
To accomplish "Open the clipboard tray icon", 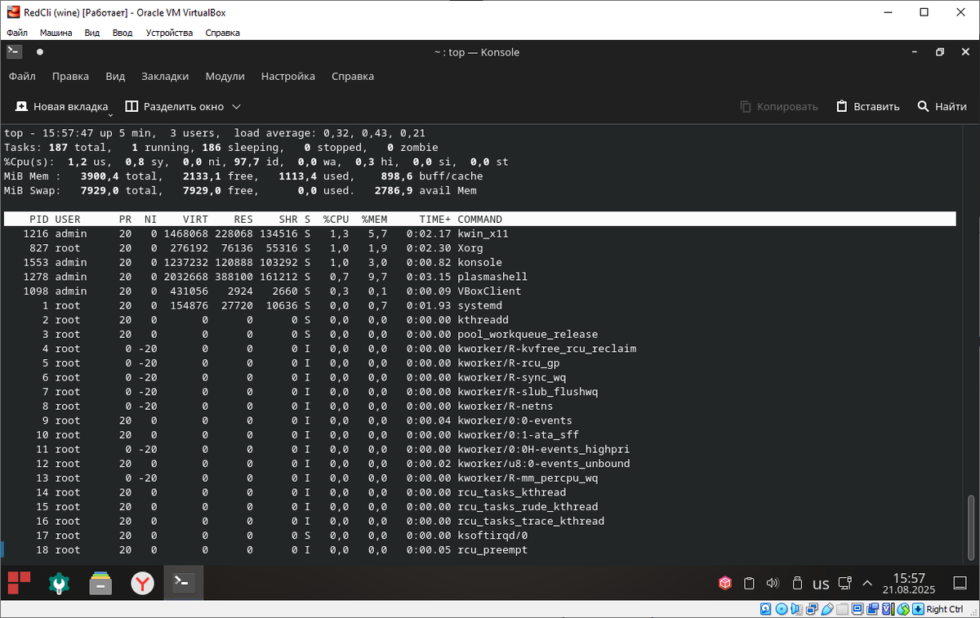I will click(749, 583).
